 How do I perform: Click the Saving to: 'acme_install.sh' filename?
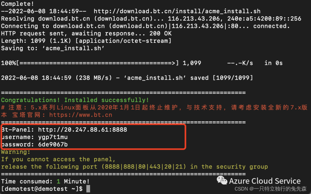click(75, 48)
